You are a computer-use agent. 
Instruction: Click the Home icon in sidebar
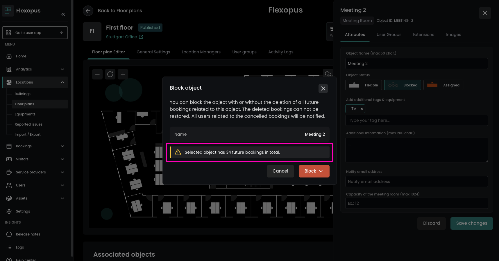coord(9,56)
